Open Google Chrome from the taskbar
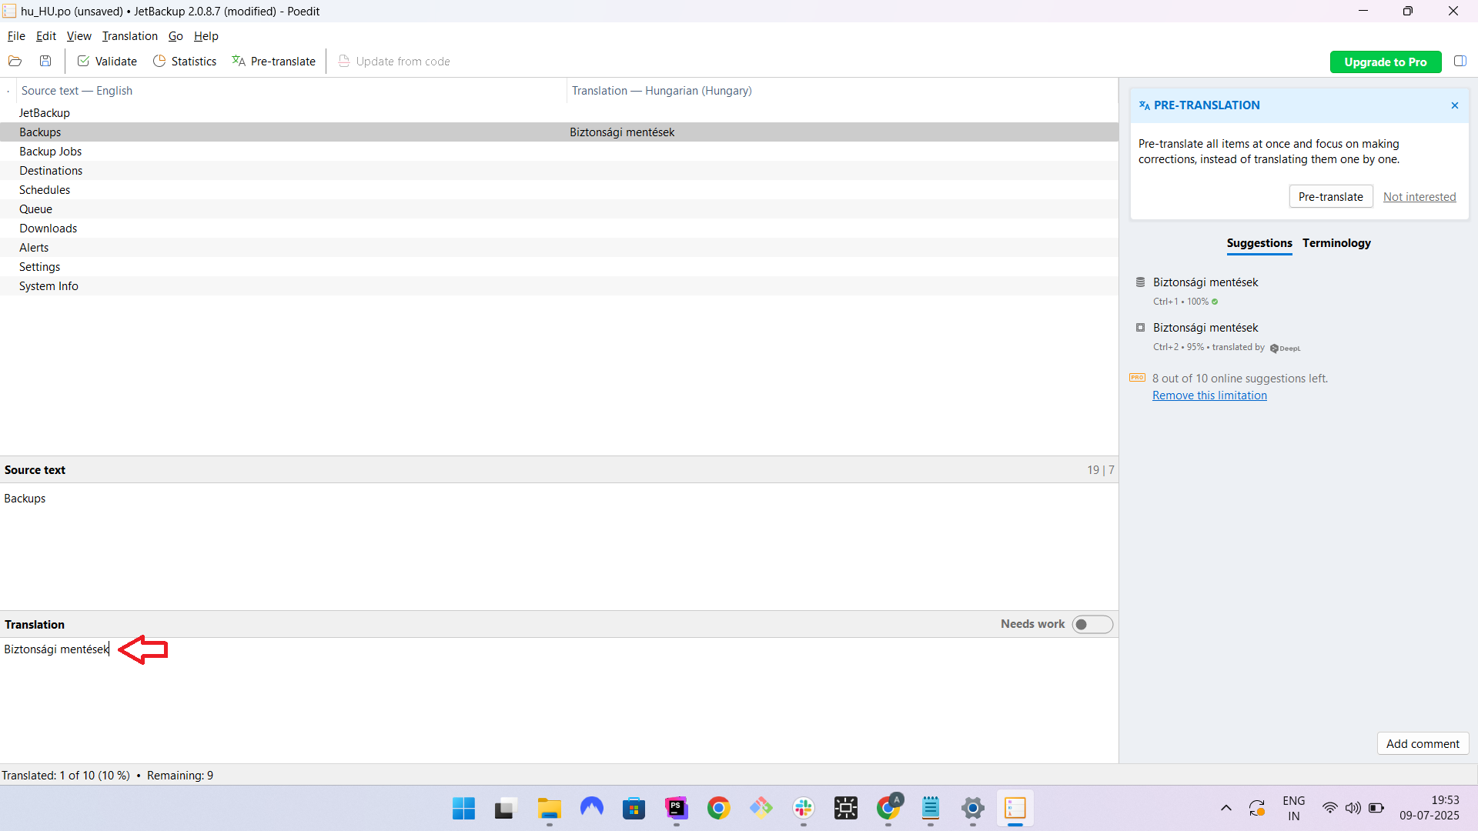The height and width of the screenshot is (831, 1478). [718, 809]
